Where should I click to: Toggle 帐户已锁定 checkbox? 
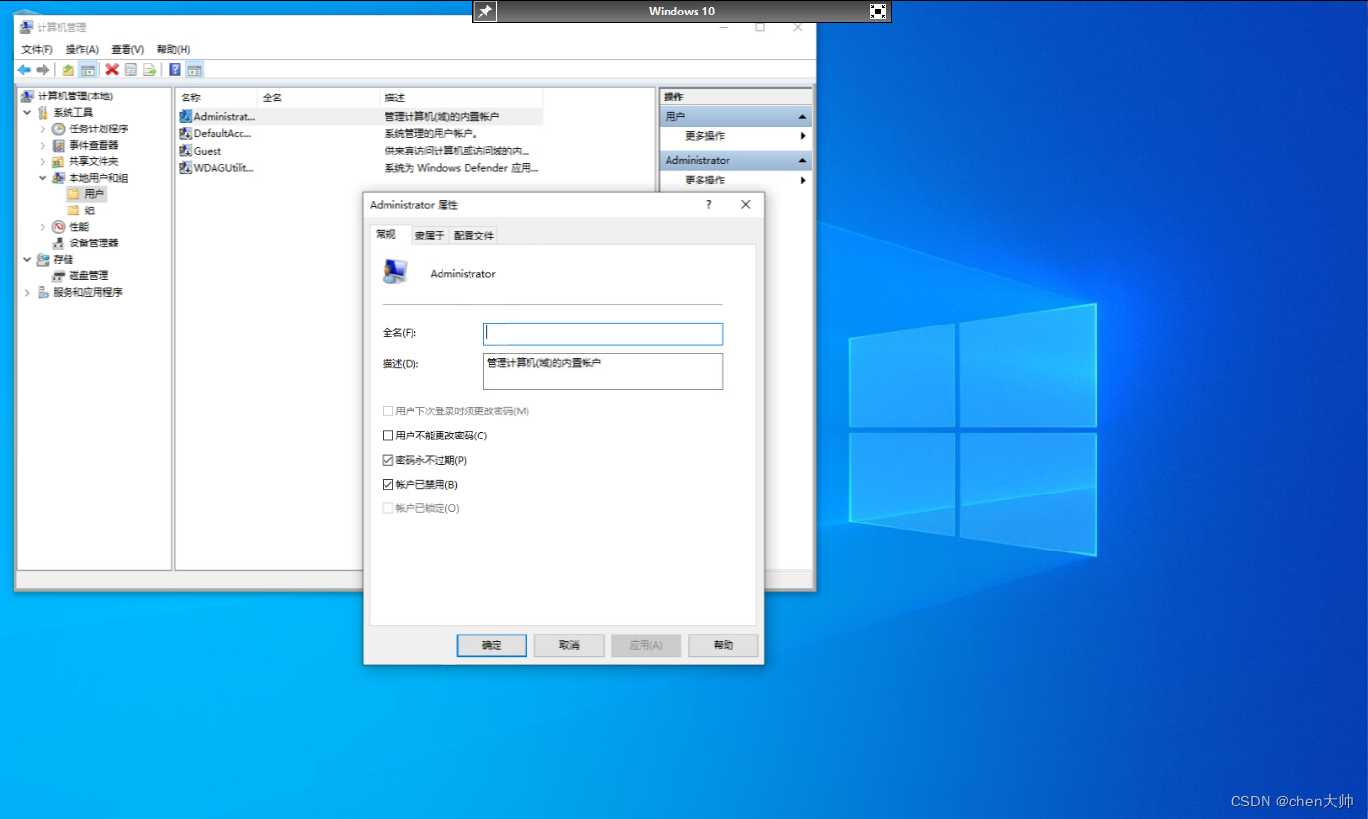[x=387, y=508]
